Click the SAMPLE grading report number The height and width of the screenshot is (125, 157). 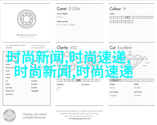pyautogui.click(x=9, y=48)
